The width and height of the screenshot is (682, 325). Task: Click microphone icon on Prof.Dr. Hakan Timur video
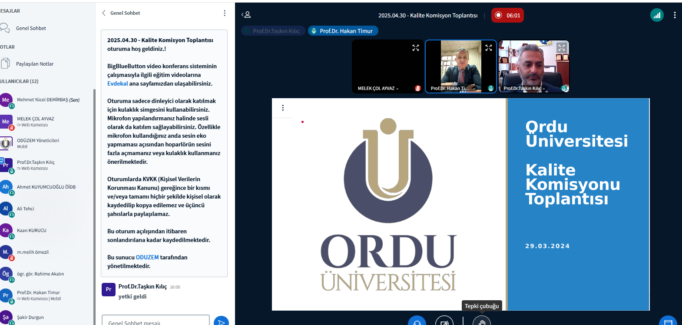(491, 88)
